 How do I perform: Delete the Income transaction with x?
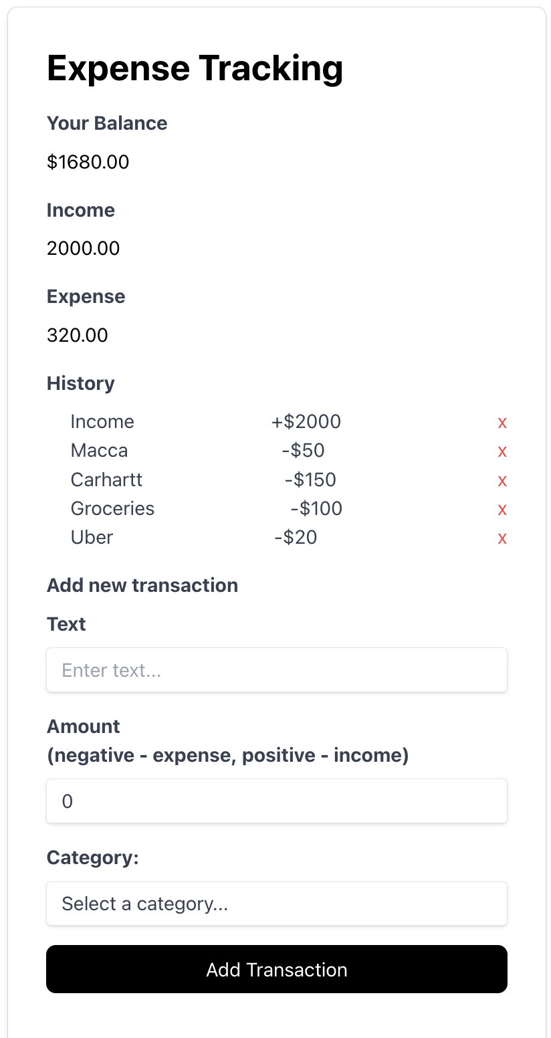point(502,423)
